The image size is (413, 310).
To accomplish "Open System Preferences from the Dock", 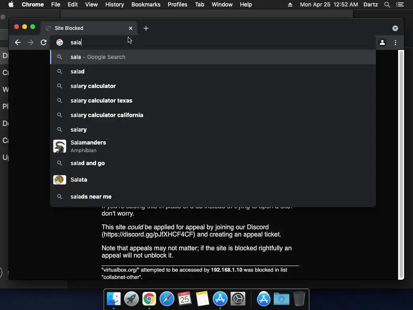I will [x=238, y=299].
